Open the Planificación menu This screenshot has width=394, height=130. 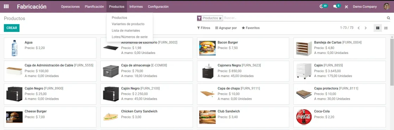[x=94, y=7]
